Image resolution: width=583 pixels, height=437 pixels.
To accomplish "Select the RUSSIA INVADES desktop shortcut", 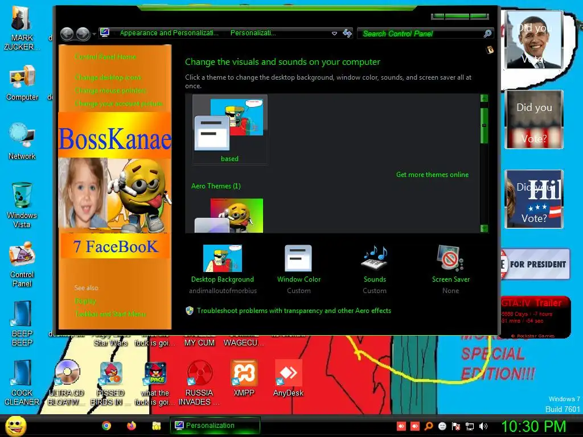I will tap(199, 382).
